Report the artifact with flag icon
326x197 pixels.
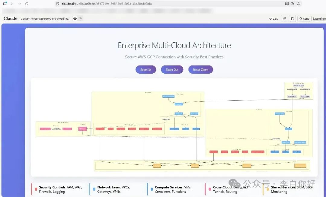click(292, 19)
